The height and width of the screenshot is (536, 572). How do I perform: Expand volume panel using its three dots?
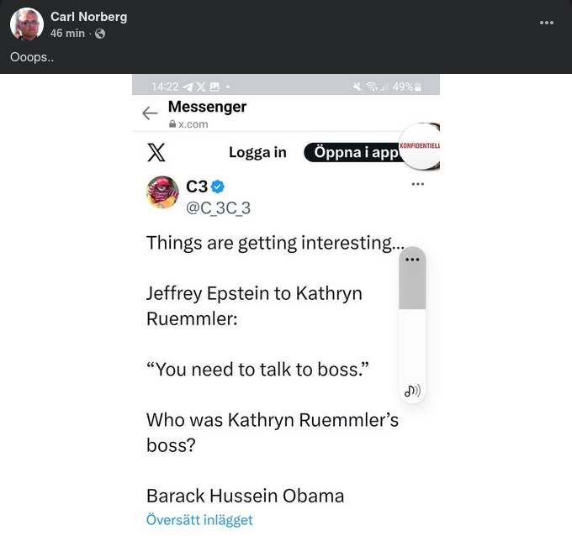(x=412, y=260)
